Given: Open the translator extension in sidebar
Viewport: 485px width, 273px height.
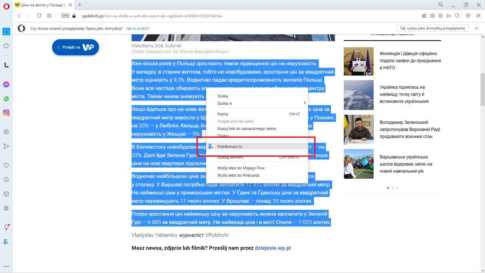Looking at the screenshot, I should [6, 242].
